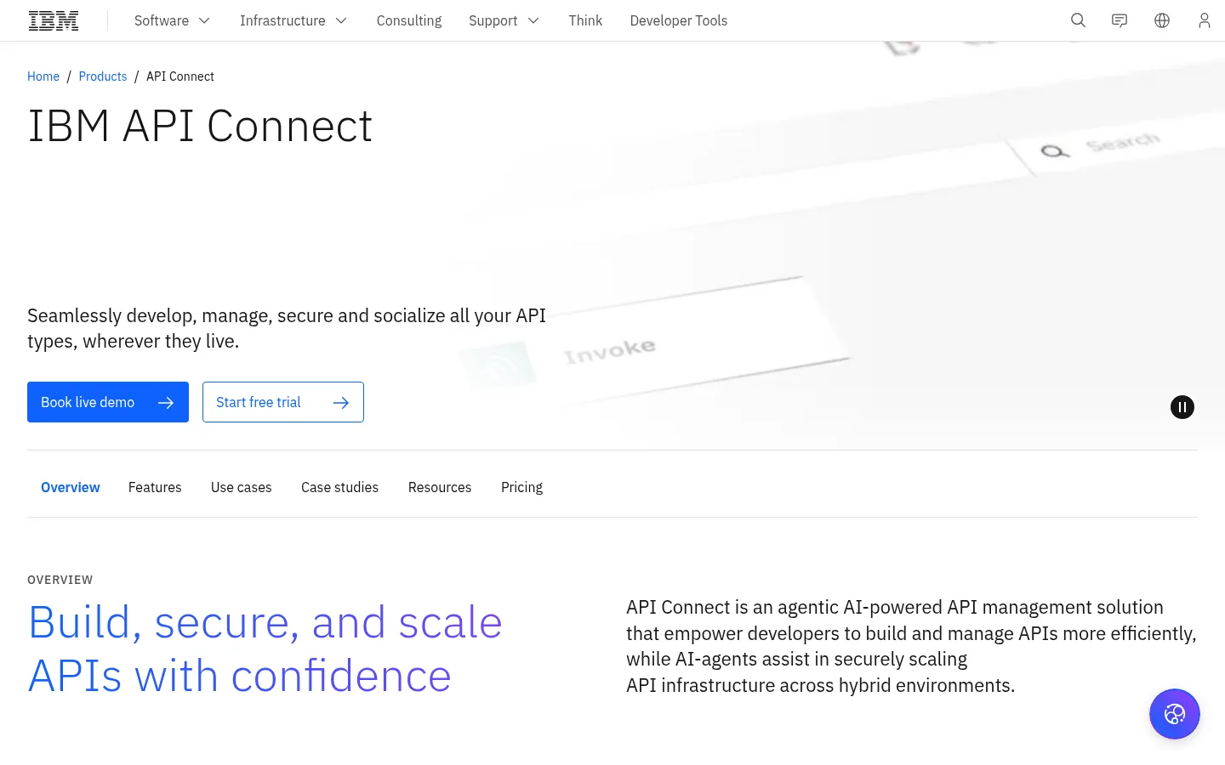1225x765 pixels.
Task: Switch to the Use cases tab
Action: pos(242,487)
